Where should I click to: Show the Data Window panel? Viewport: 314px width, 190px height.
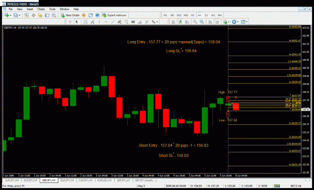34,15
